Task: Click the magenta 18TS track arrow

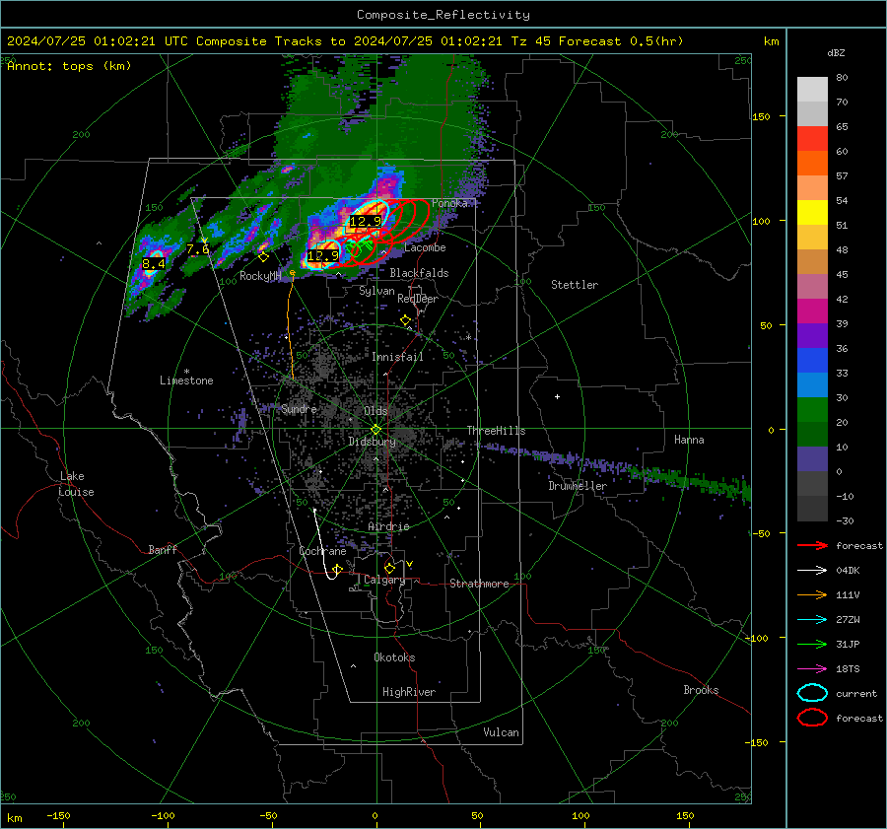Action: [x=811, y=668]
